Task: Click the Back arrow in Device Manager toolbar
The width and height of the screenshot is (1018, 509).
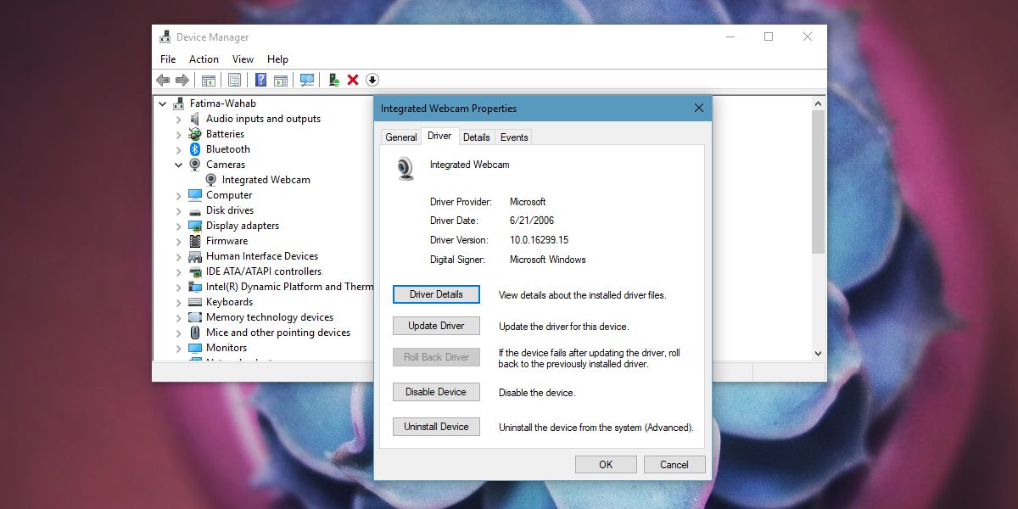Action: 163,80
